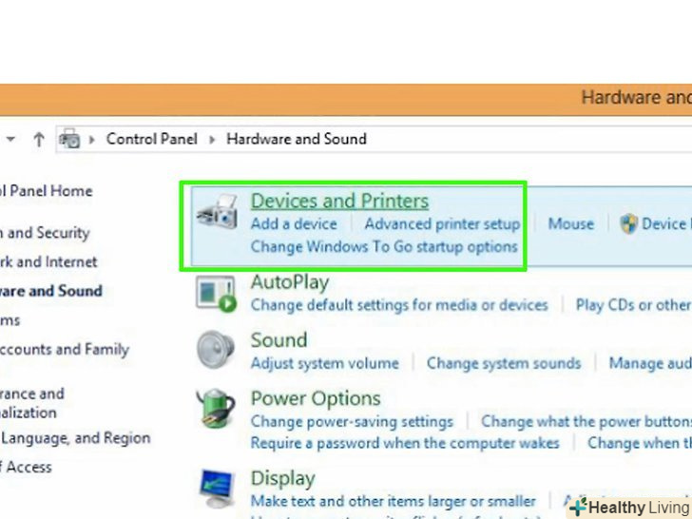
Task: Click Change when the computer sleeps link
Action: coord(640,443)
